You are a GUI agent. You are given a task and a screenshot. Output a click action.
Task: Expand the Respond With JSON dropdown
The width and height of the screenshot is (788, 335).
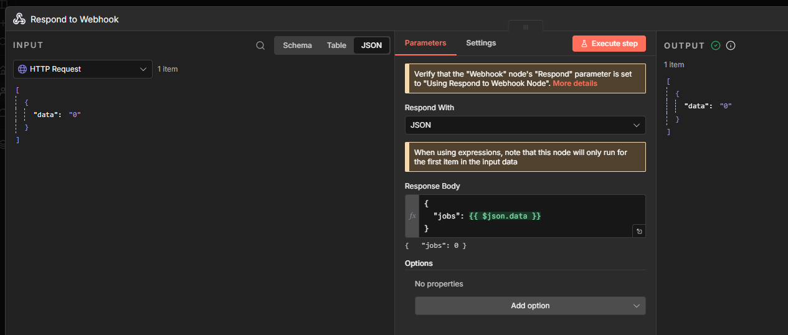[525, 125]
